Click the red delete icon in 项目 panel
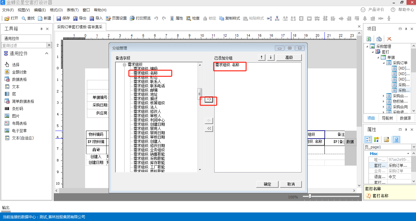 click(389, 39)
